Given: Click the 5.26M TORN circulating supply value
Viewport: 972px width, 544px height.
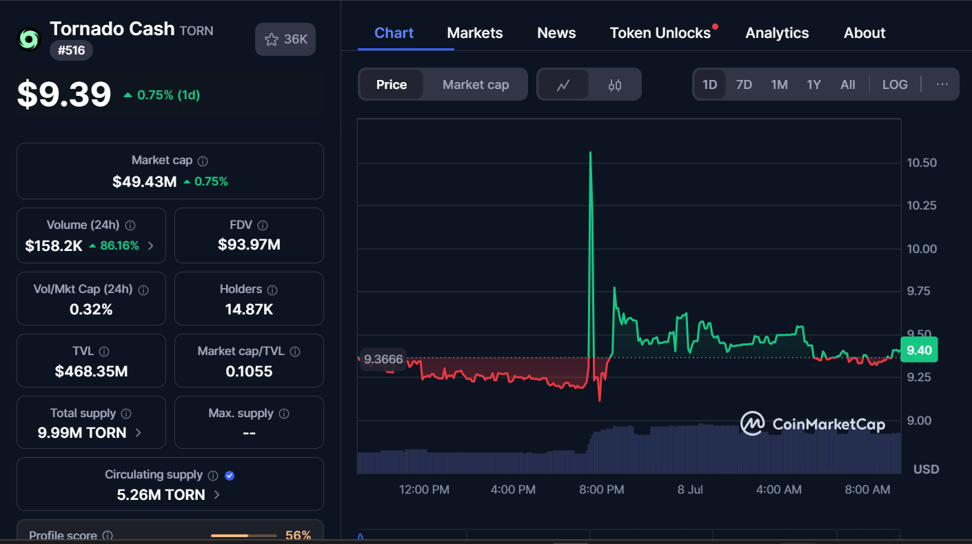Looking at the screenshot, I should pos(161,495).
